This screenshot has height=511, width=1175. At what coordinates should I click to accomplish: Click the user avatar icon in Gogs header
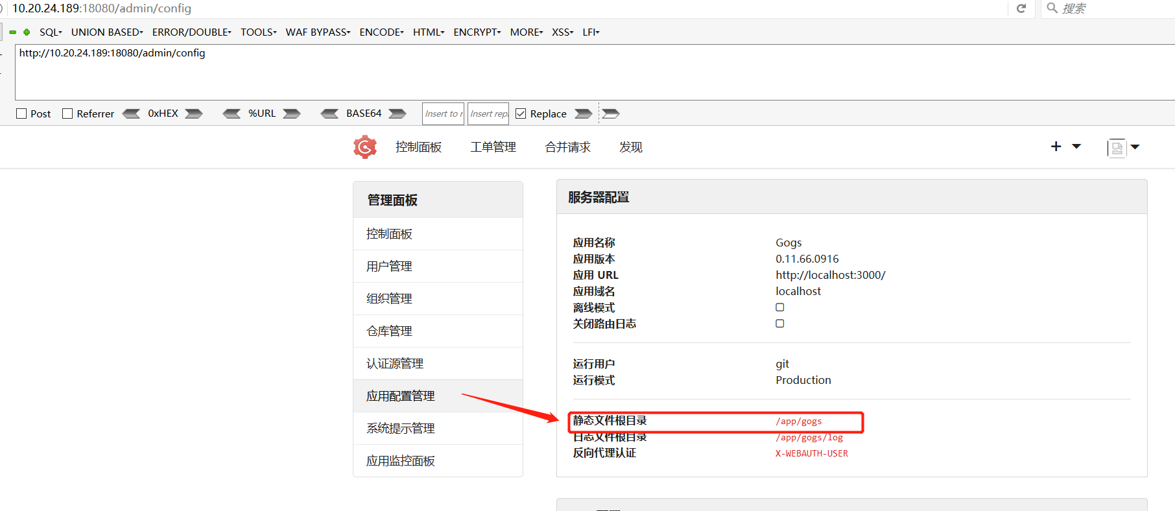click(1117, 148)
